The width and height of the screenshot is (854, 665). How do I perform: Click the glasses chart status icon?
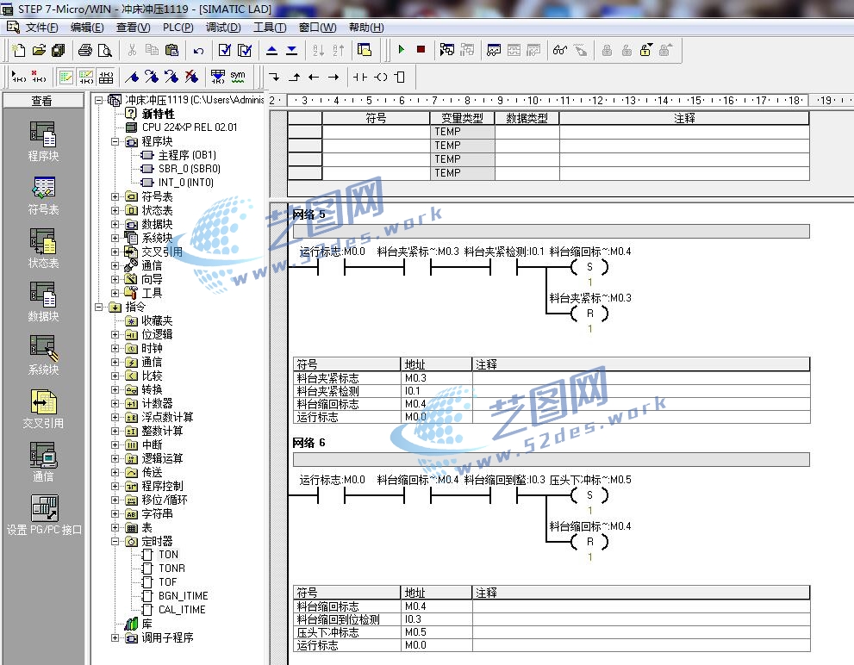560,50
